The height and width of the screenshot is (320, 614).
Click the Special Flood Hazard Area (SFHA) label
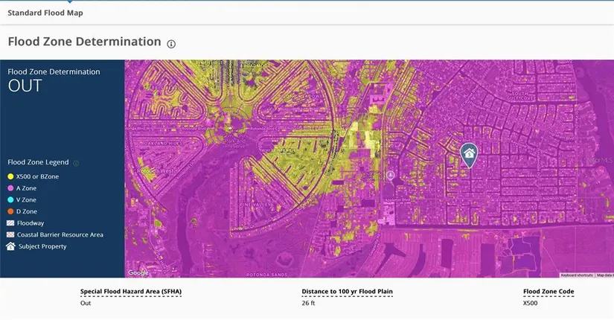(x=131, y=292)
